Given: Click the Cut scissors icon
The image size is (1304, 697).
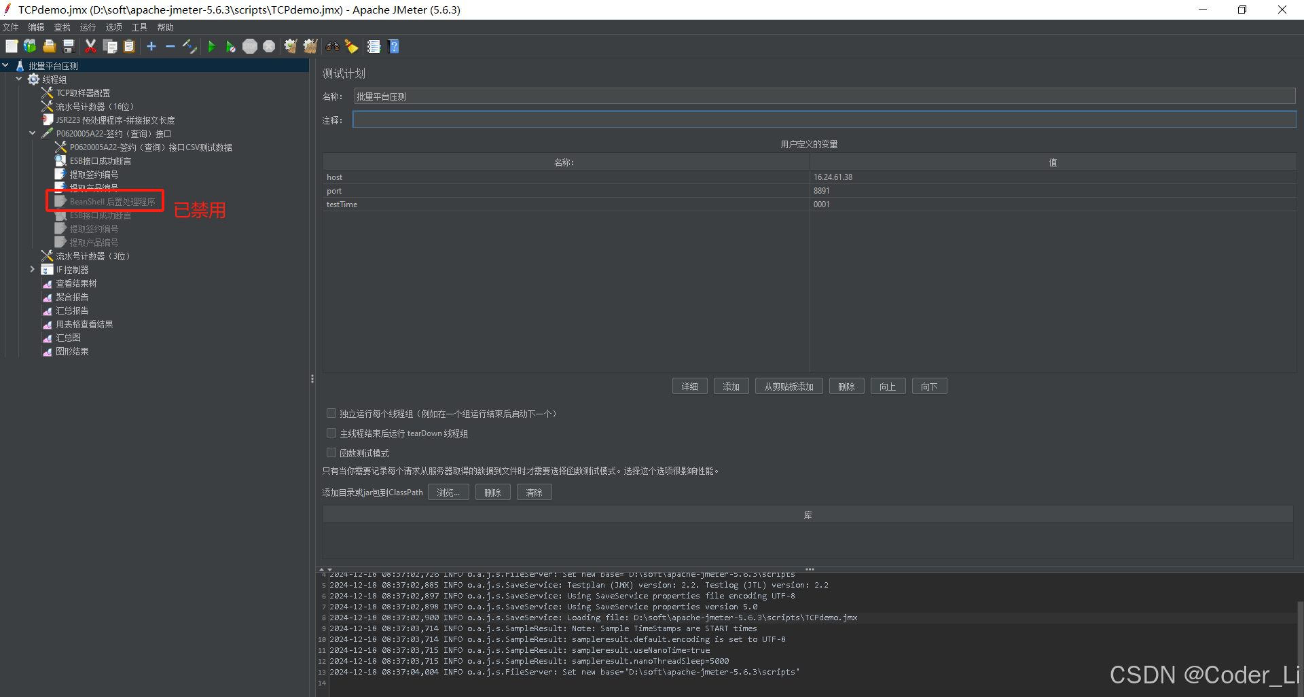Looking at the screenshot, I should (90, 46).
